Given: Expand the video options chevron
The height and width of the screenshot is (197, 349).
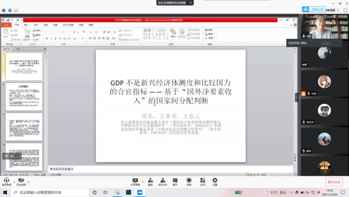Looking at the screenshot, I should [28, 182].
